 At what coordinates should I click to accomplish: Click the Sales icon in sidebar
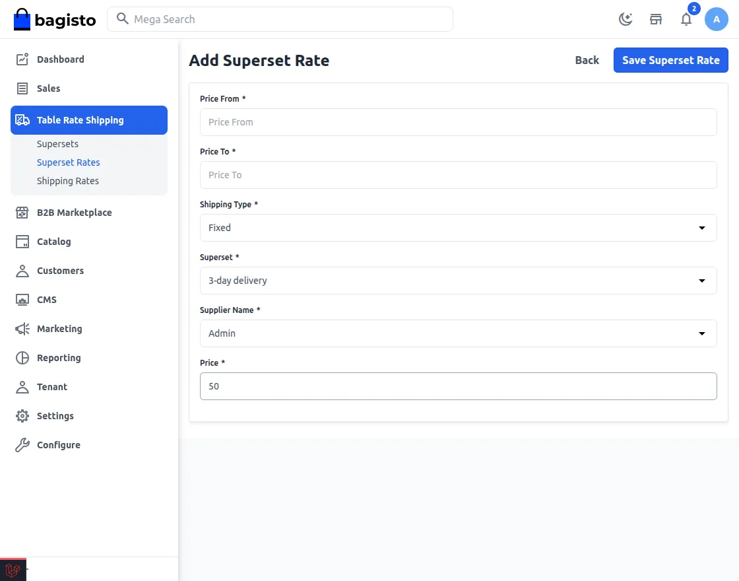(20, 88)
